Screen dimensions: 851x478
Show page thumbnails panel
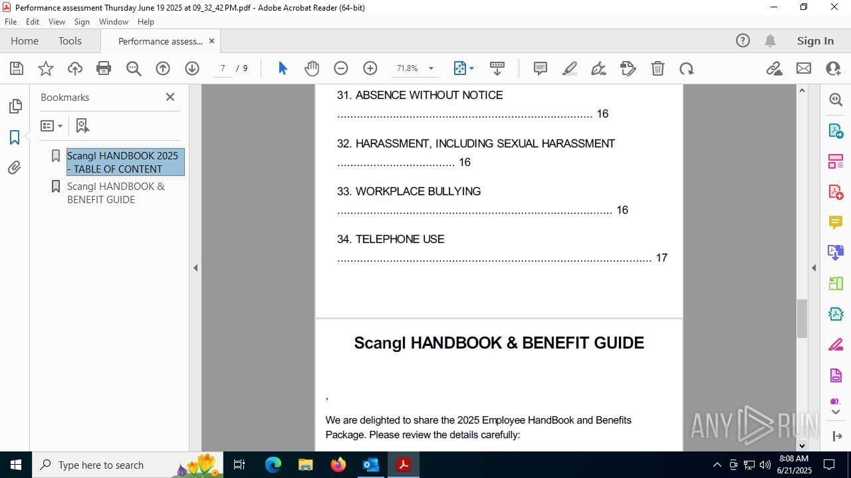point(15,106)
